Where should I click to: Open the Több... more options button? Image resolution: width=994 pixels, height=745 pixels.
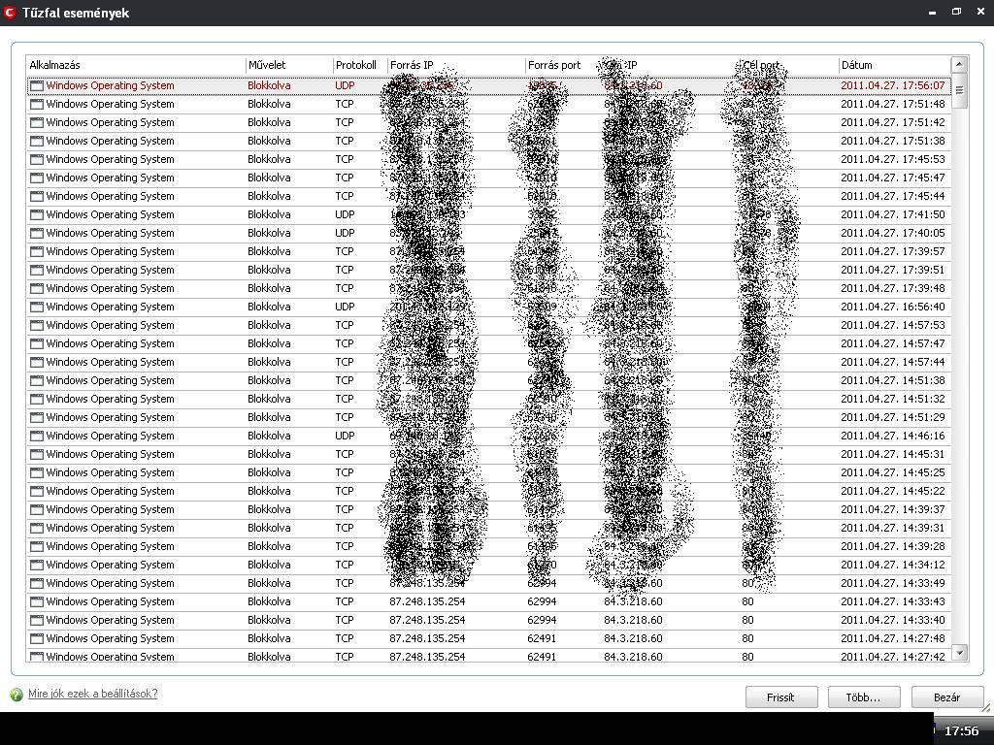click(x=863, y=697)
